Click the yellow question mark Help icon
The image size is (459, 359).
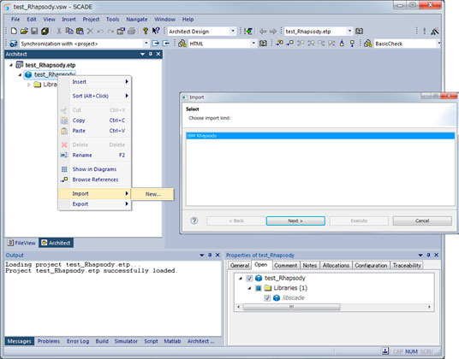[x=146, y=31]
